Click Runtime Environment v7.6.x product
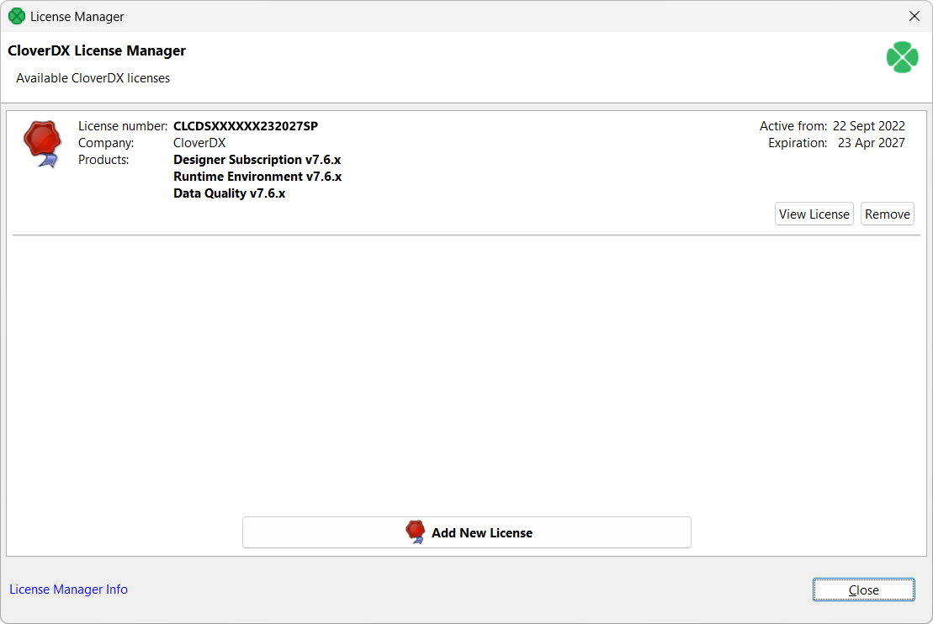The height and width of the screenshot is (624, 933). [x=257, y=177]
